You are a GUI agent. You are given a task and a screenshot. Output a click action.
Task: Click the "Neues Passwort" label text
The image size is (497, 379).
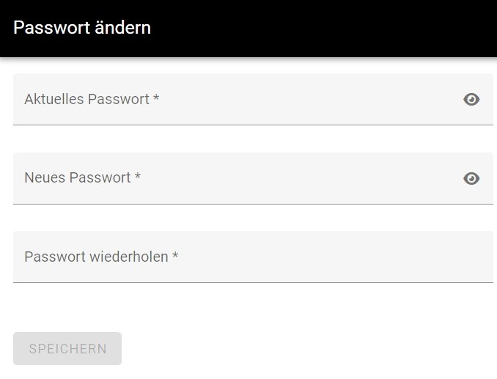[77, 178]
